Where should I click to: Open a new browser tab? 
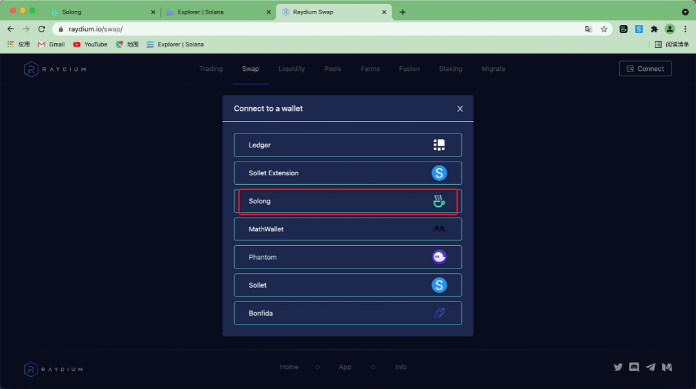(x=403, y=12)
